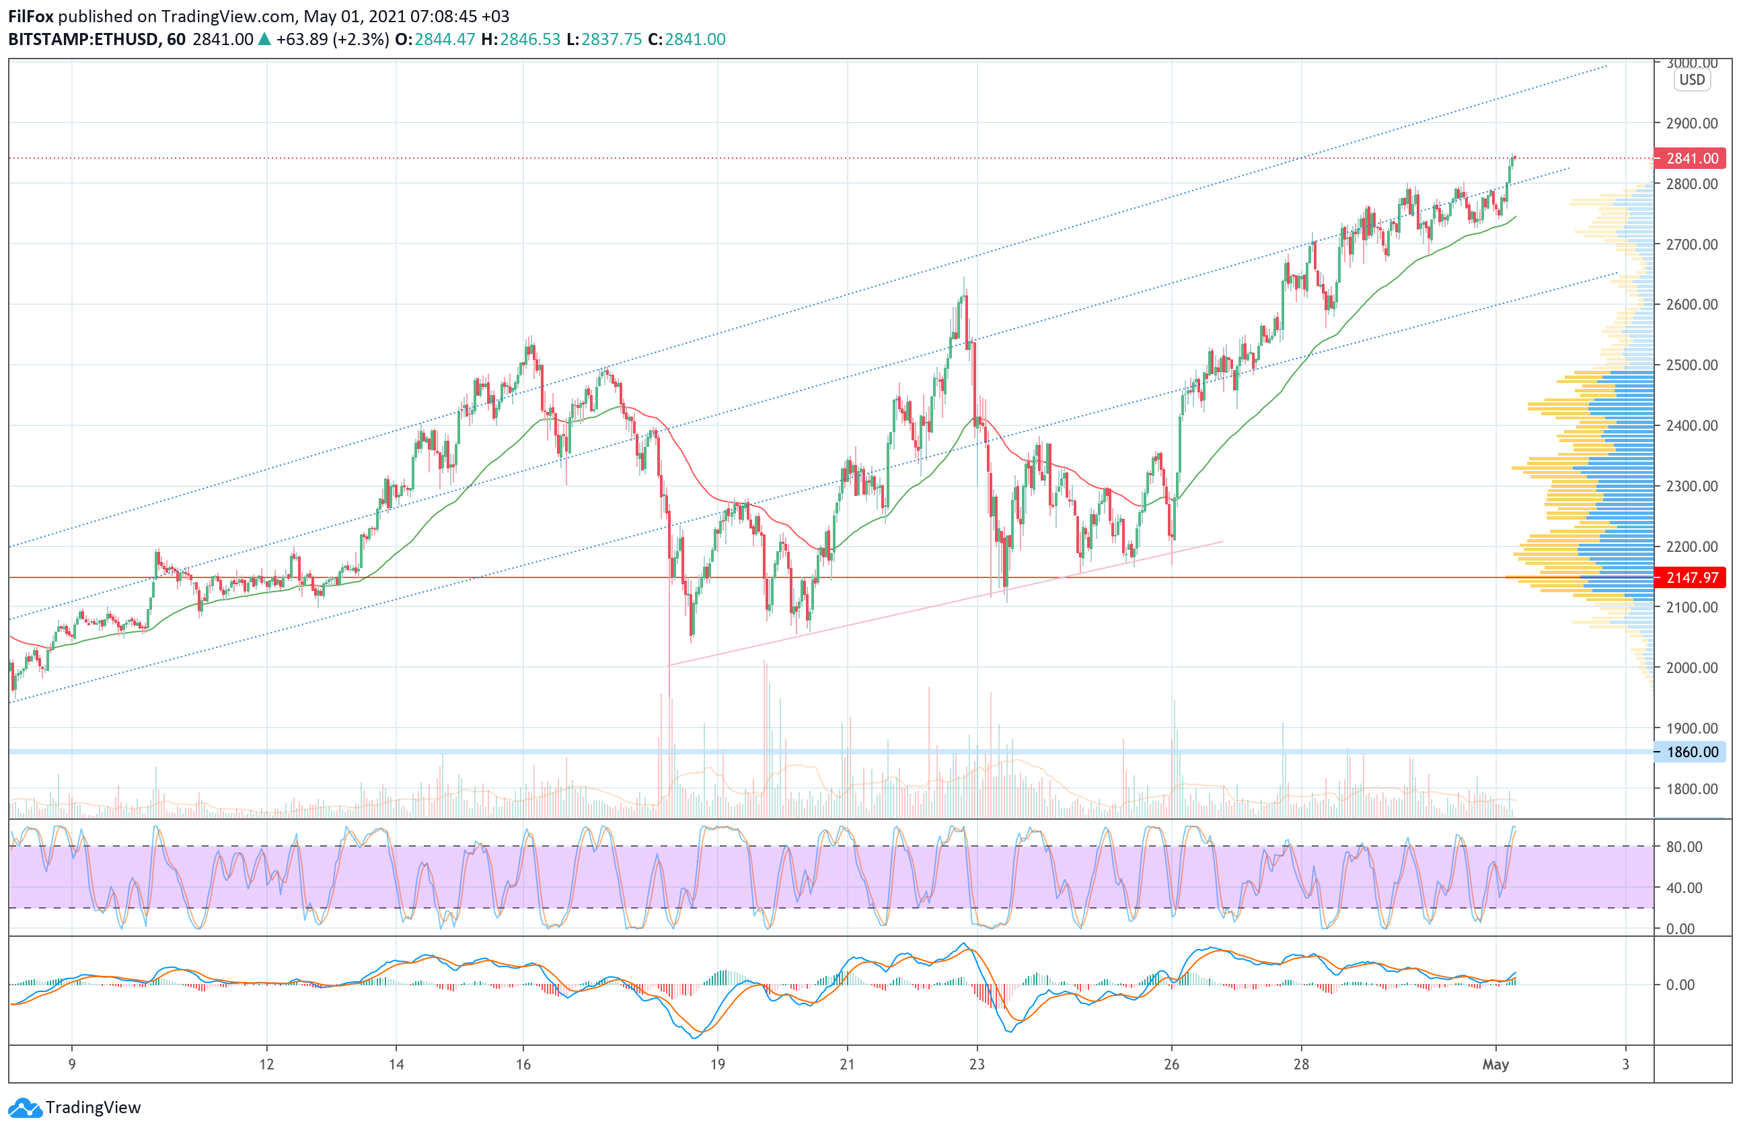Image resolution: width=1741 pixels, height=1132 pixels.
Task: Click the May label on time axis
Action: 1495,1065
